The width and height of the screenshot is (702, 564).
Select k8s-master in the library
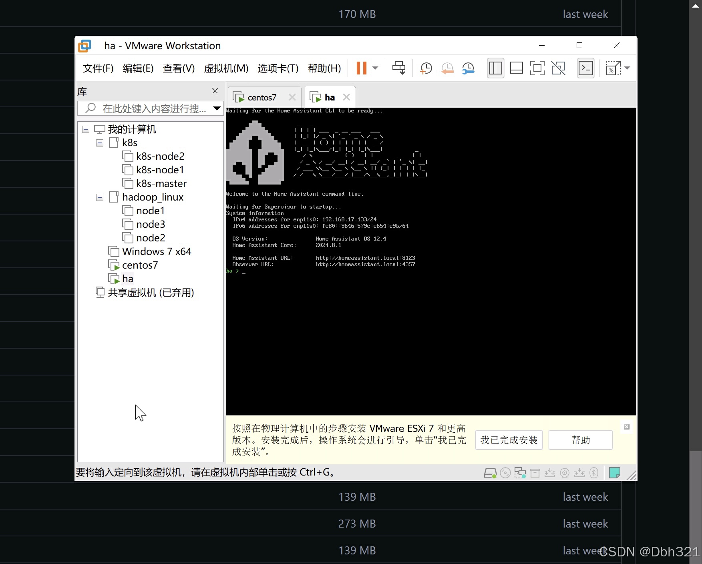[x=161, y=183]
